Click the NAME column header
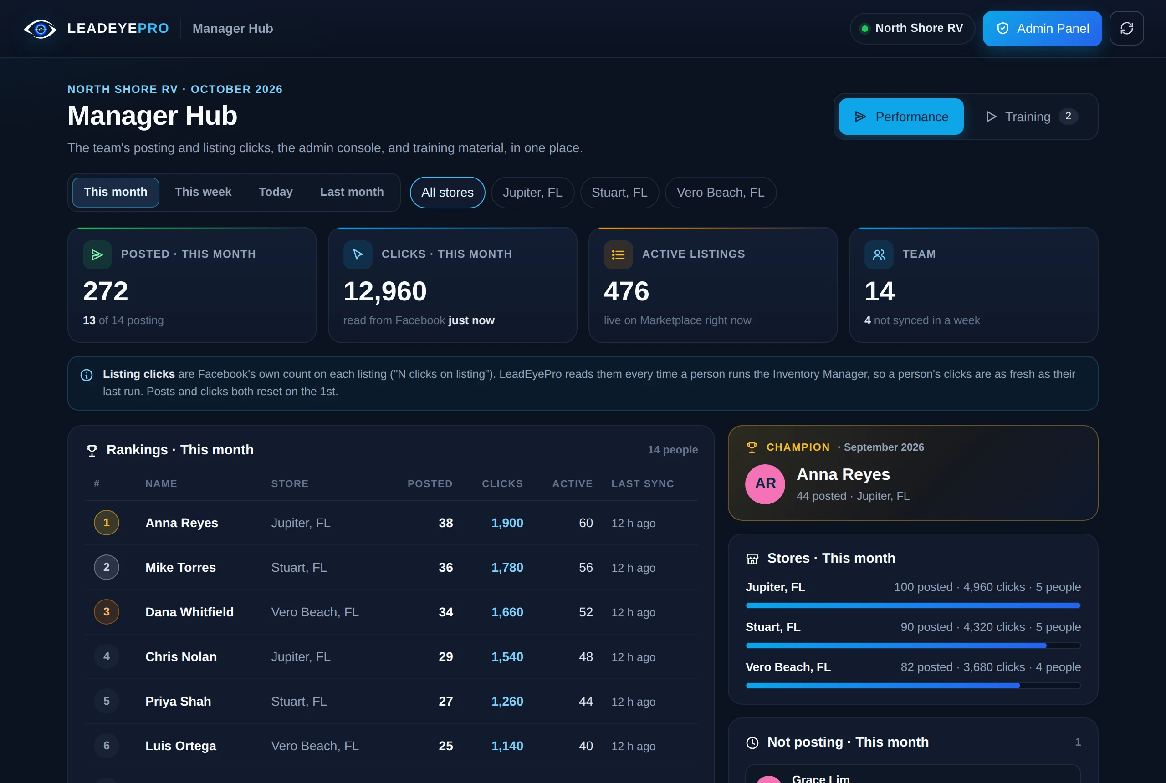 [x=161, y=483]
